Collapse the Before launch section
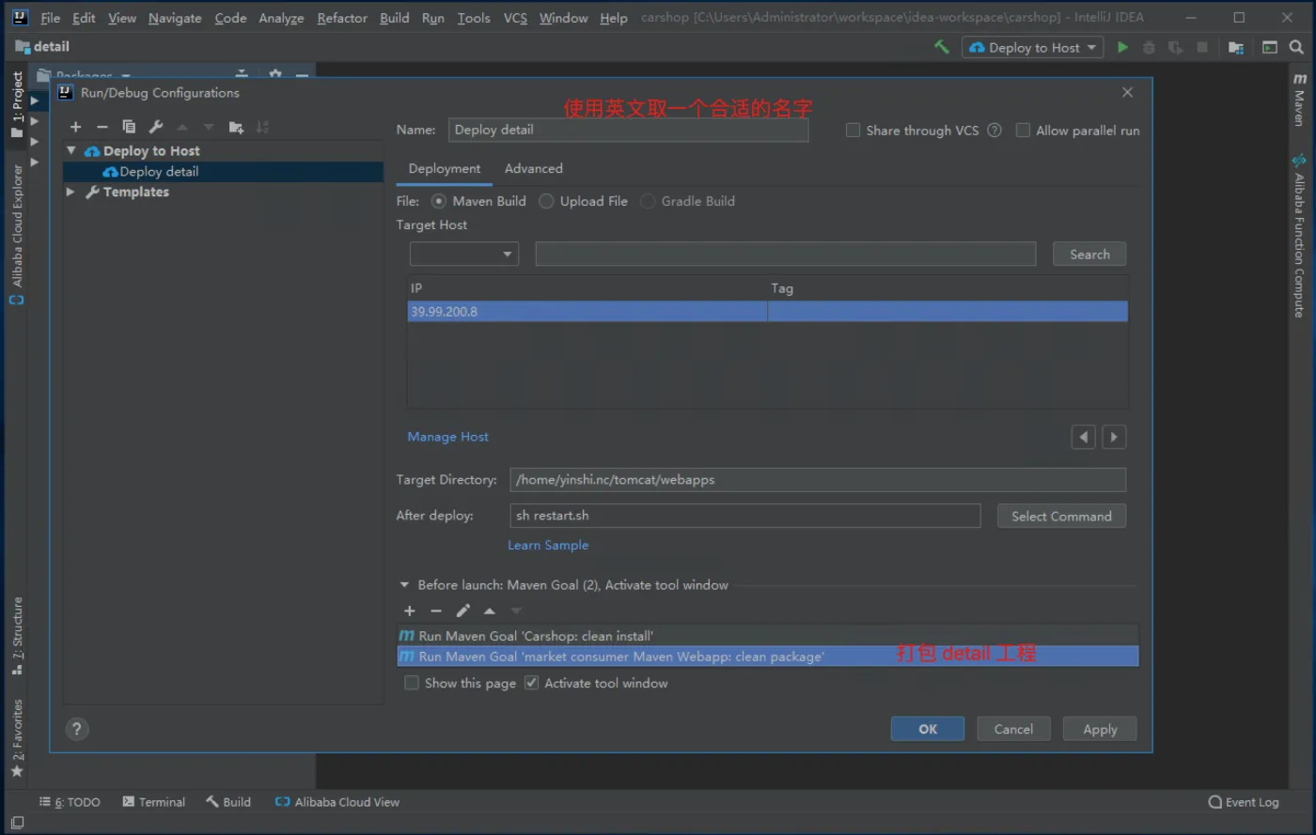 point(405,584)
